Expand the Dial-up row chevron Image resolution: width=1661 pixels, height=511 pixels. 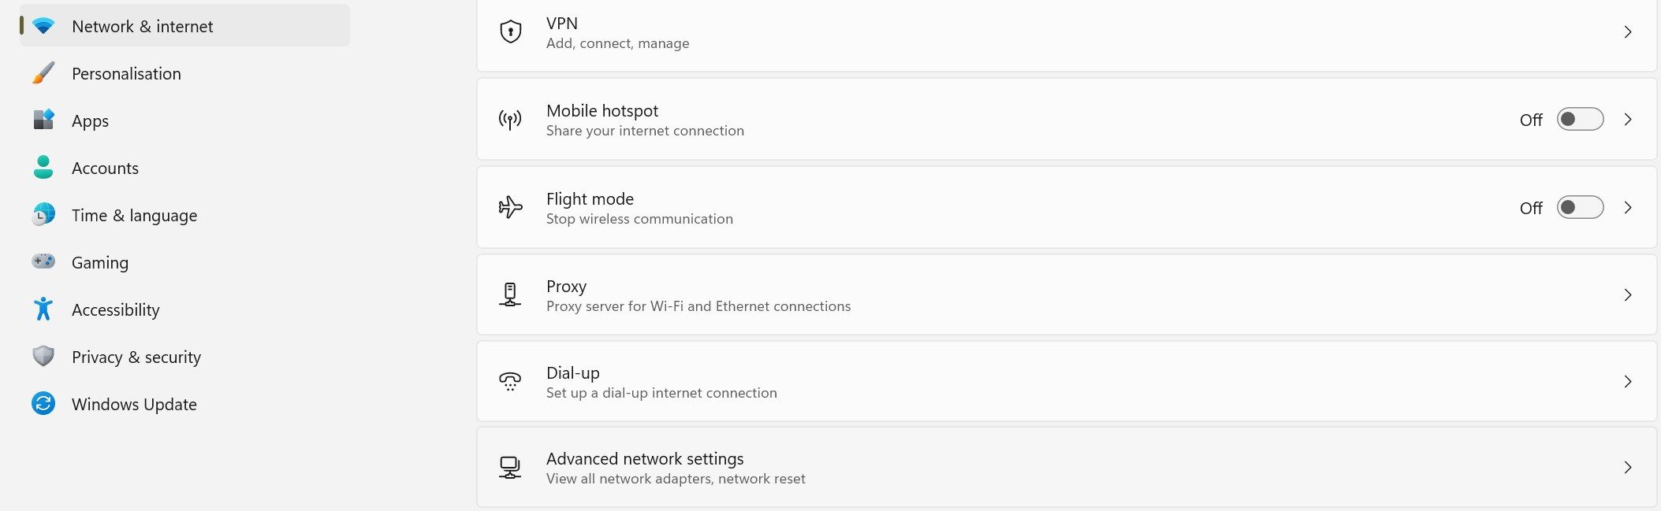tap(1628, 382)
